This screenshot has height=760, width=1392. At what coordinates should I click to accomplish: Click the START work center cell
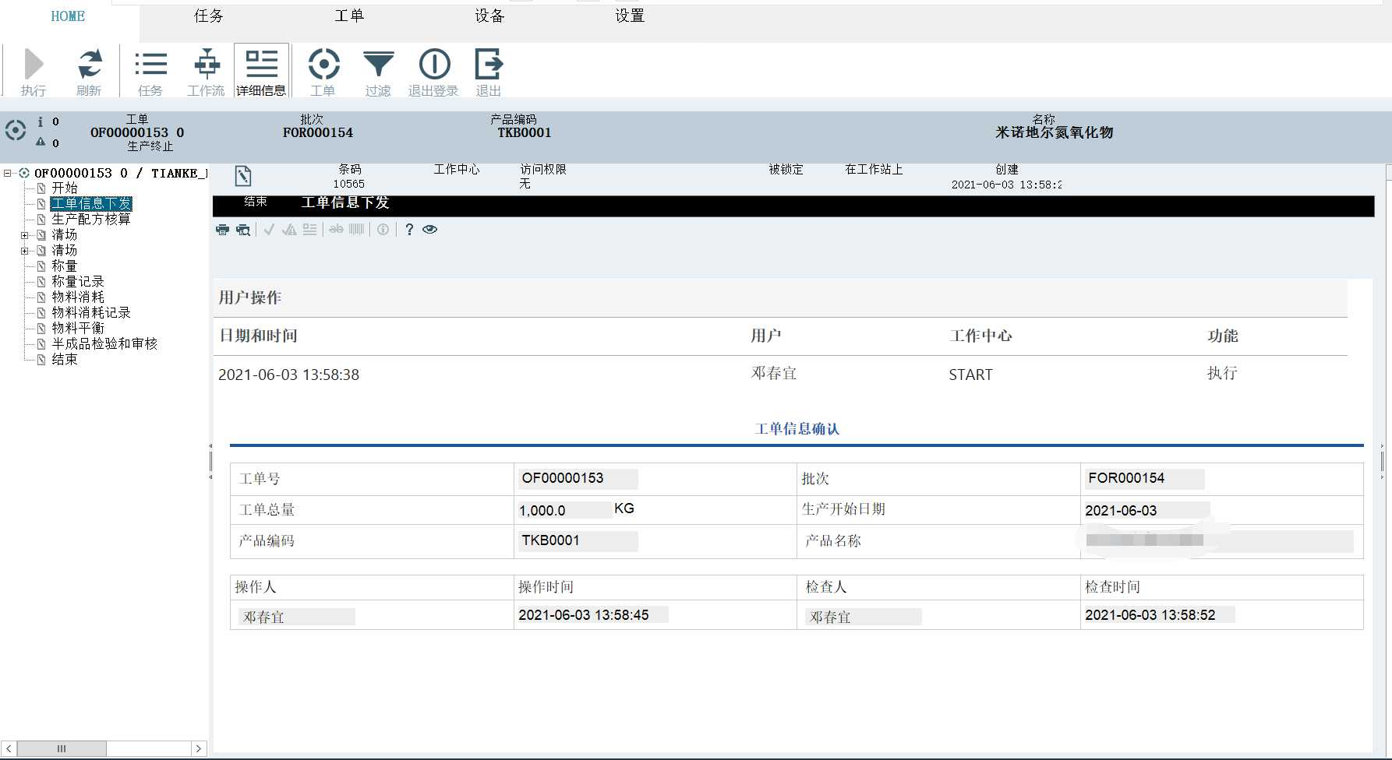(970, 375)
